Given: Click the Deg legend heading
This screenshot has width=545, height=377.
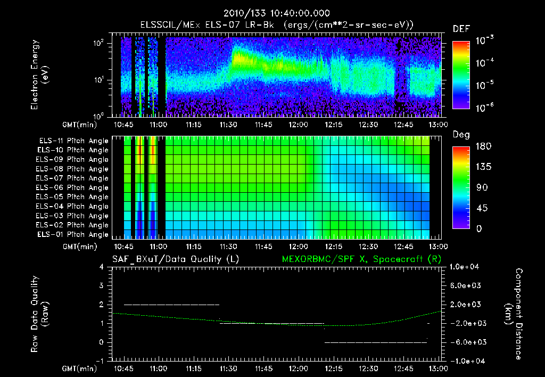Looking at the screenshot, I should (461, 135).
